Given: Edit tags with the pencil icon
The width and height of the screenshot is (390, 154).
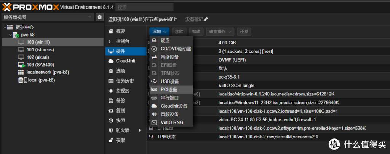Looking at the screenshot, I should pyautogui.click(x=206, y=19).
